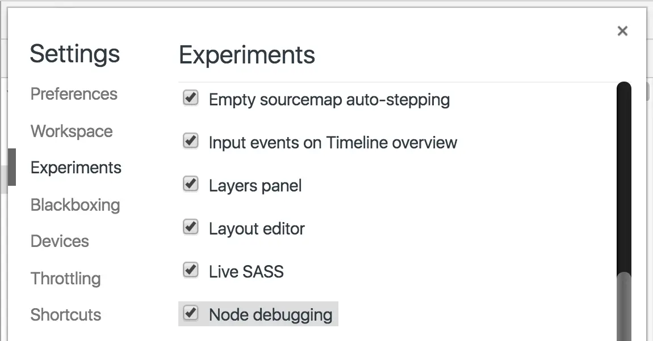Select the Experiments tab in the sidebar

76,168
